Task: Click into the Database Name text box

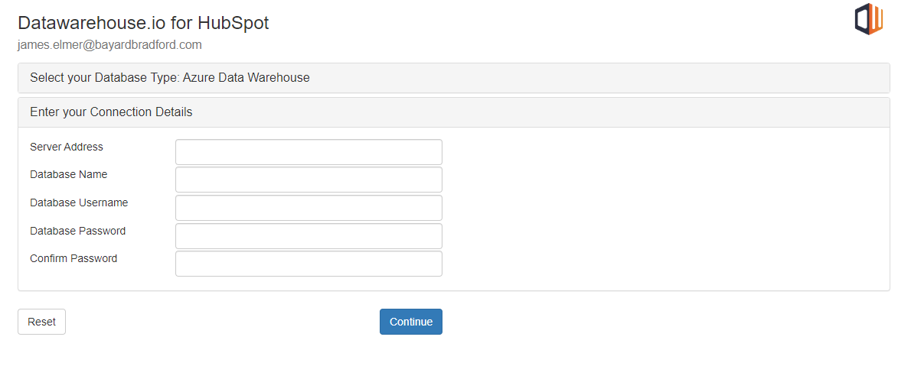Action: [309, 180]
